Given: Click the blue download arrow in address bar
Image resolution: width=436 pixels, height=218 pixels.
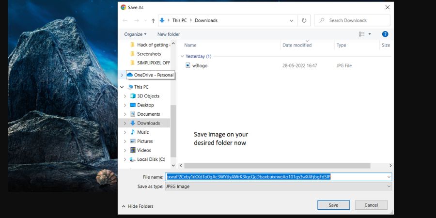Looking at the screenshot, I should pos(162,20).
